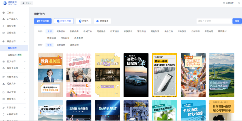Click the 矩阵发布 sidebar icon

[3, 84]
